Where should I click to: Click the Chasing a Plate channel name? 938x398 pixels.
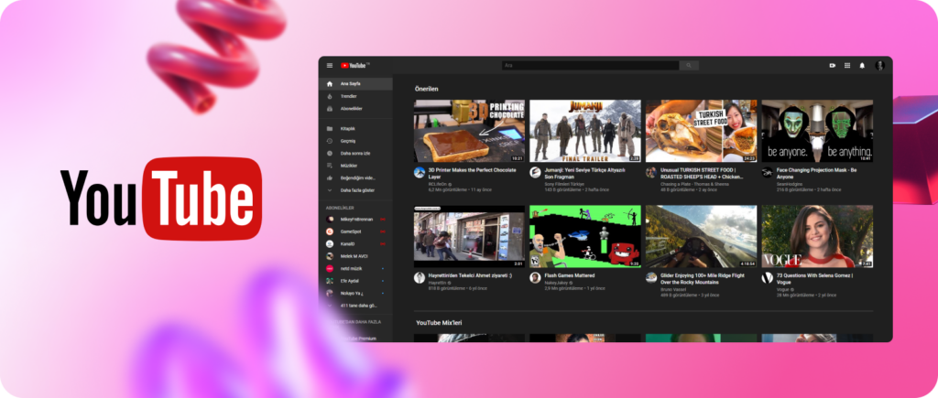coord(695,184)
